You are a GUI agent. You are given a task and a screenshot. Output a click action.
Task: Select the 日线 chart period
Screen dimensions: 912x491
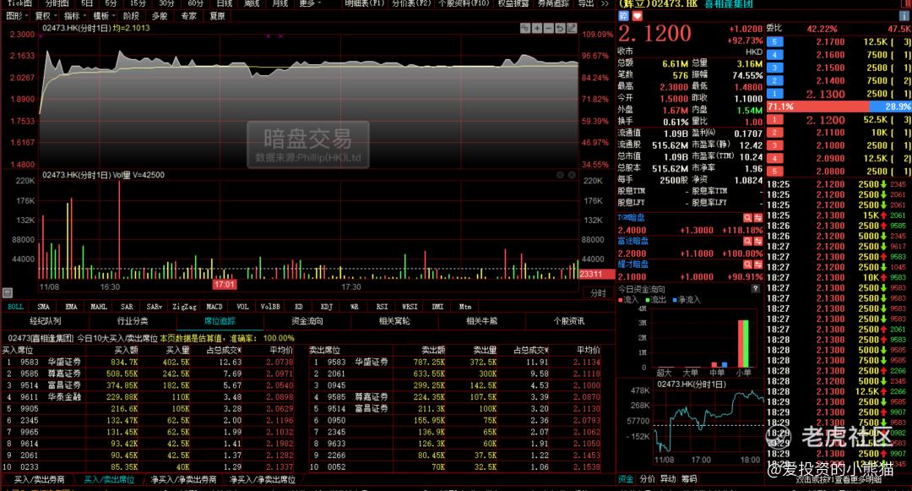click(225, 3)
